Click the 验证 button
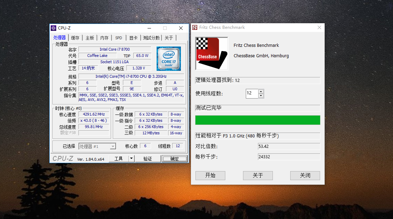This screenshot has height=219, width=393. tap(148, 159)
